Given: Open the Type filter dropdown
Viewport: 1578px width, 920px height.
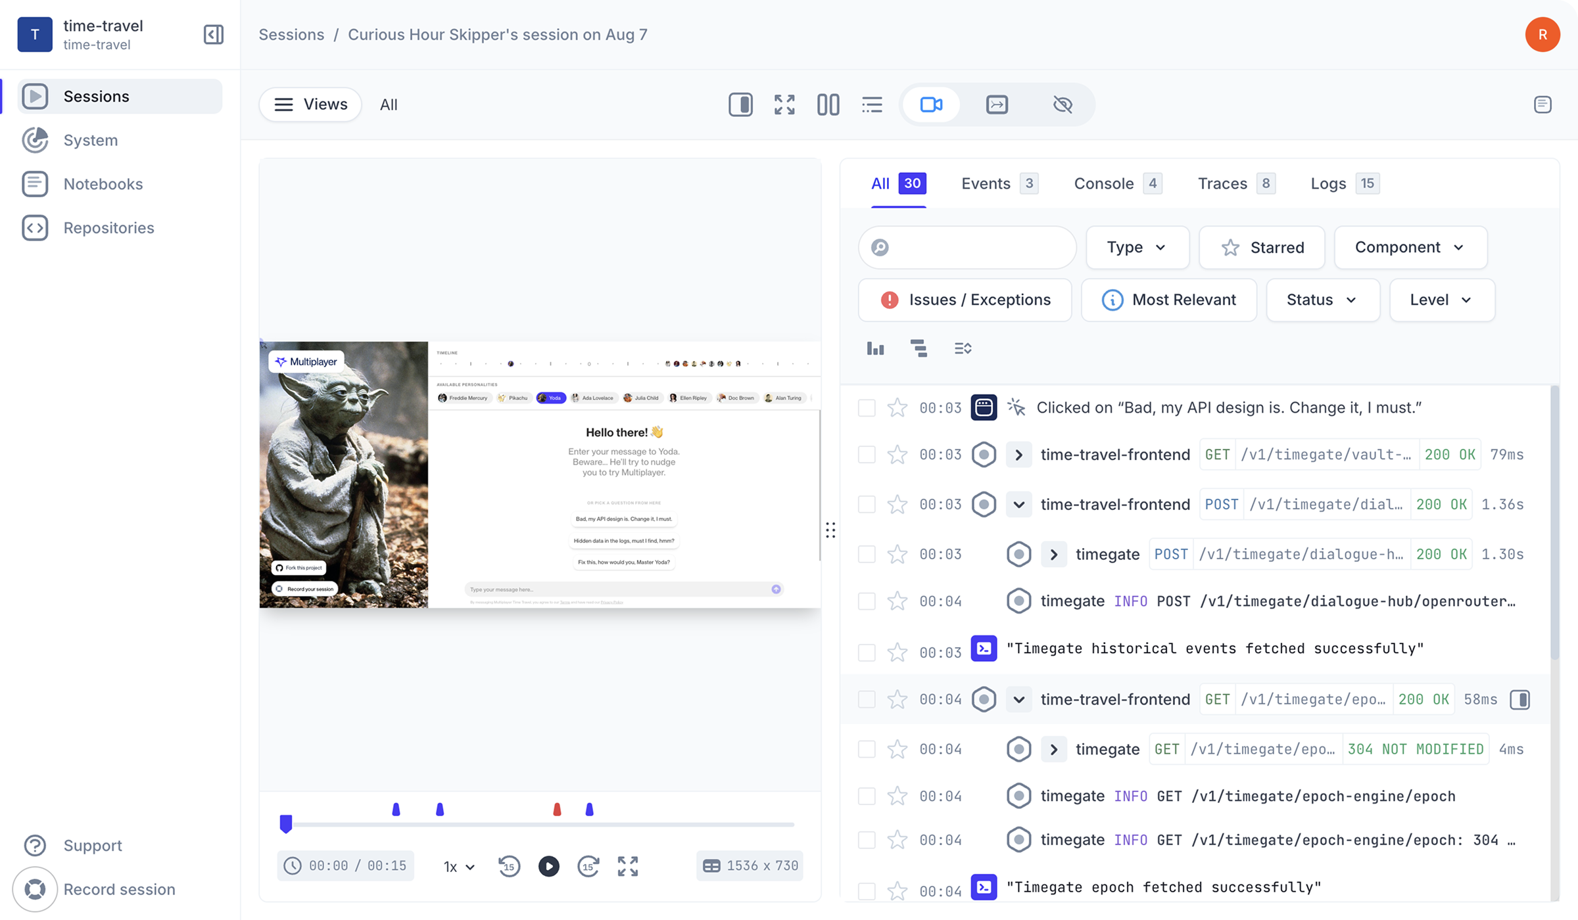Looking at the screenshot, I should [x=1137, y=248].
